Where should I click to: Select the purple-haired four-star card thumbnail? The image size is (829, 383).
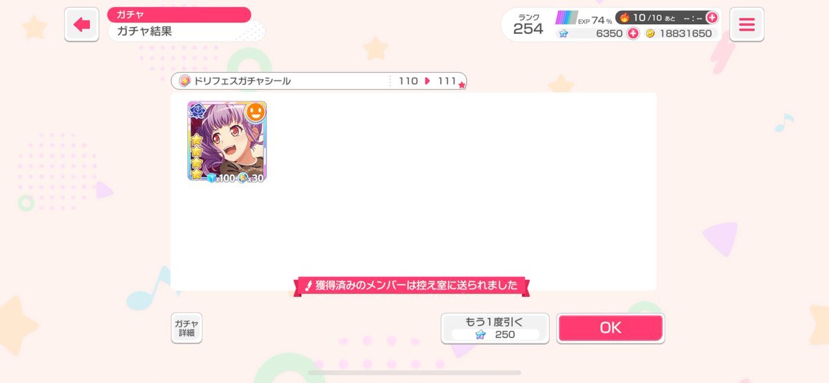pos(227,142)
